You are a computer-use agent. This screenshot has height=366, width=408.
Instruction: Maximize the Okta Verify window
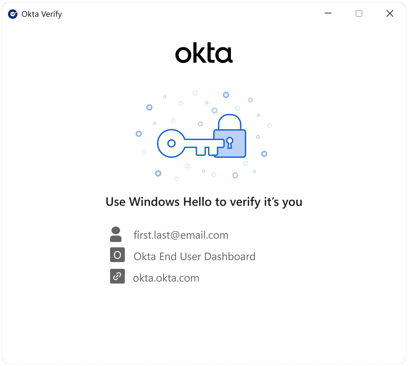pos(359,13)
